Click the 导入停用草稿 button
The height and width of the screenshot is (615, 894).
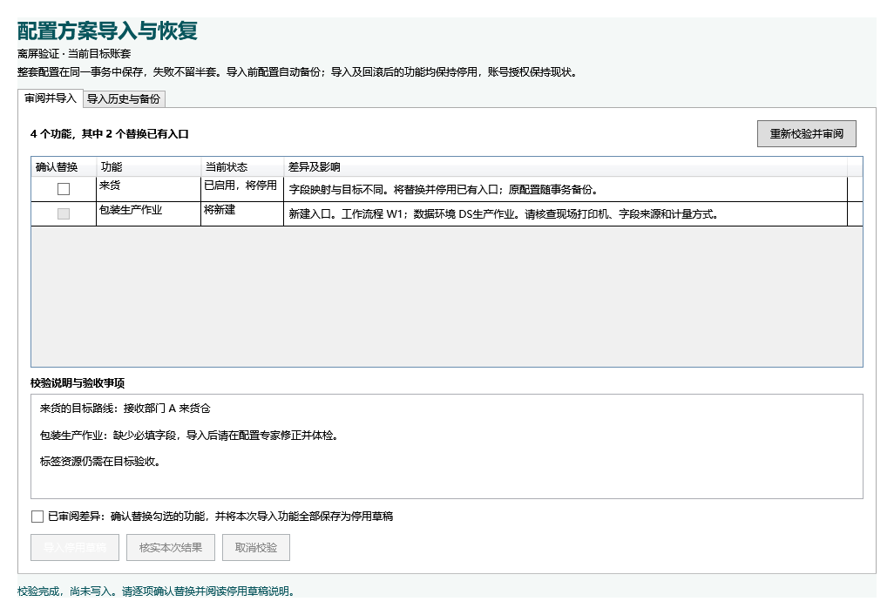pyautogui.click(x=75, y=548)
